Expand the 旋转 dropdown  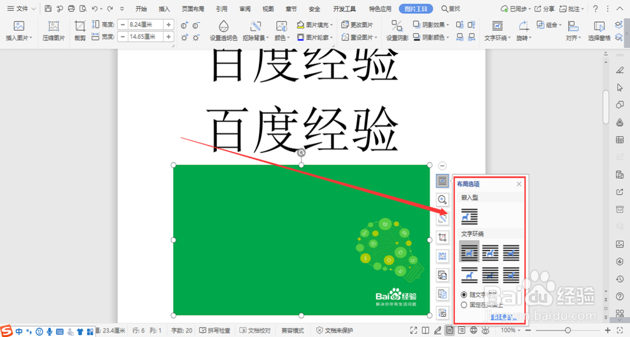coord(524,31)
